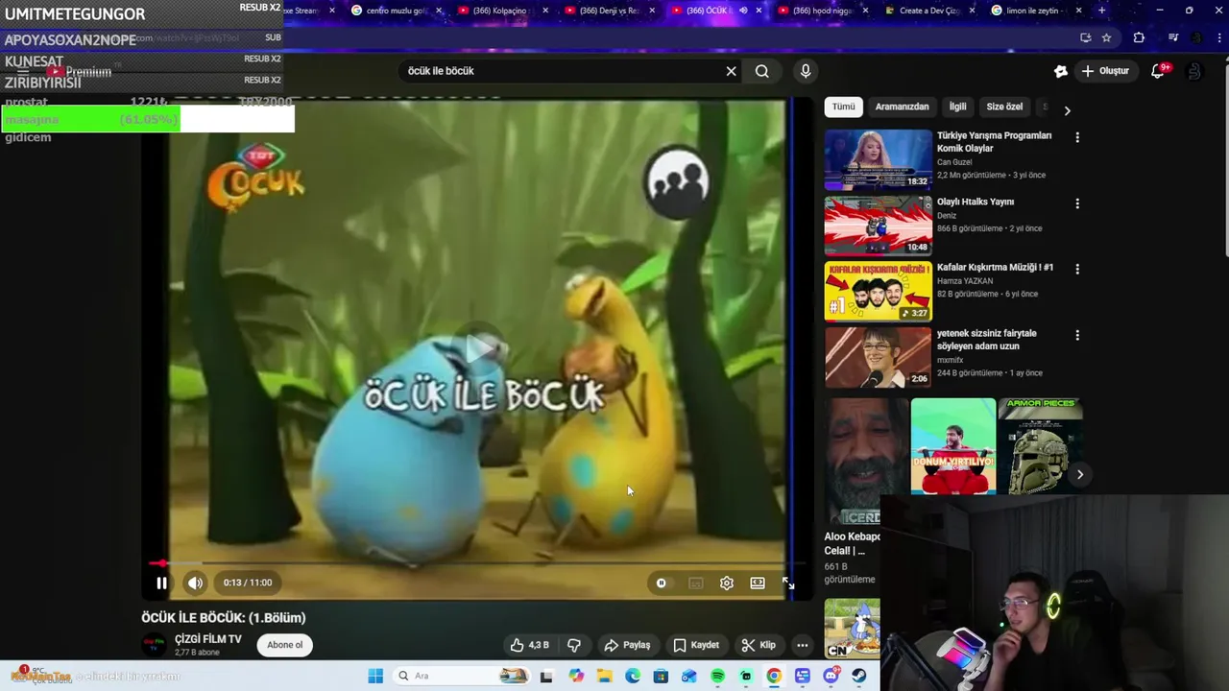This screenshot has width=1229, height=691.
Task: Pause the video with the pause button
Action: point(161,583)
